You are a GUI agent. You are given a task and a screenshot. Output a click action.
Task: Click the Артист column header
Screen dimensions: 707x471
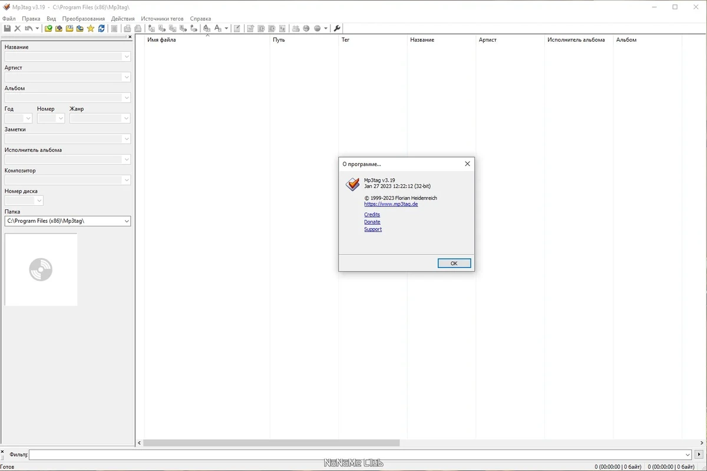tap(510, 40)
